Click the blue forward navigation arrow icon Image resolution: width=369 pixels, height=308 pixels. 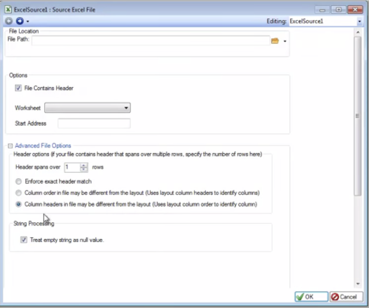click(19, 21)
